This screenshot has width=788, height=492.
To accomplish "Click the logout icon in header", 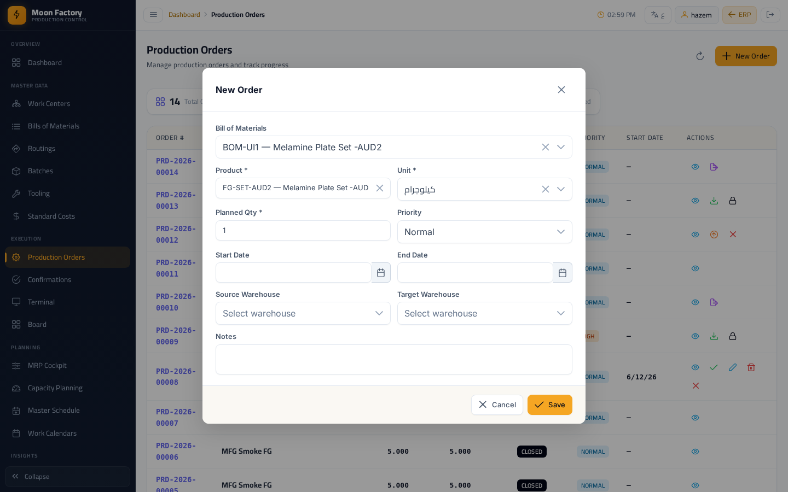I will pos(770,15).
